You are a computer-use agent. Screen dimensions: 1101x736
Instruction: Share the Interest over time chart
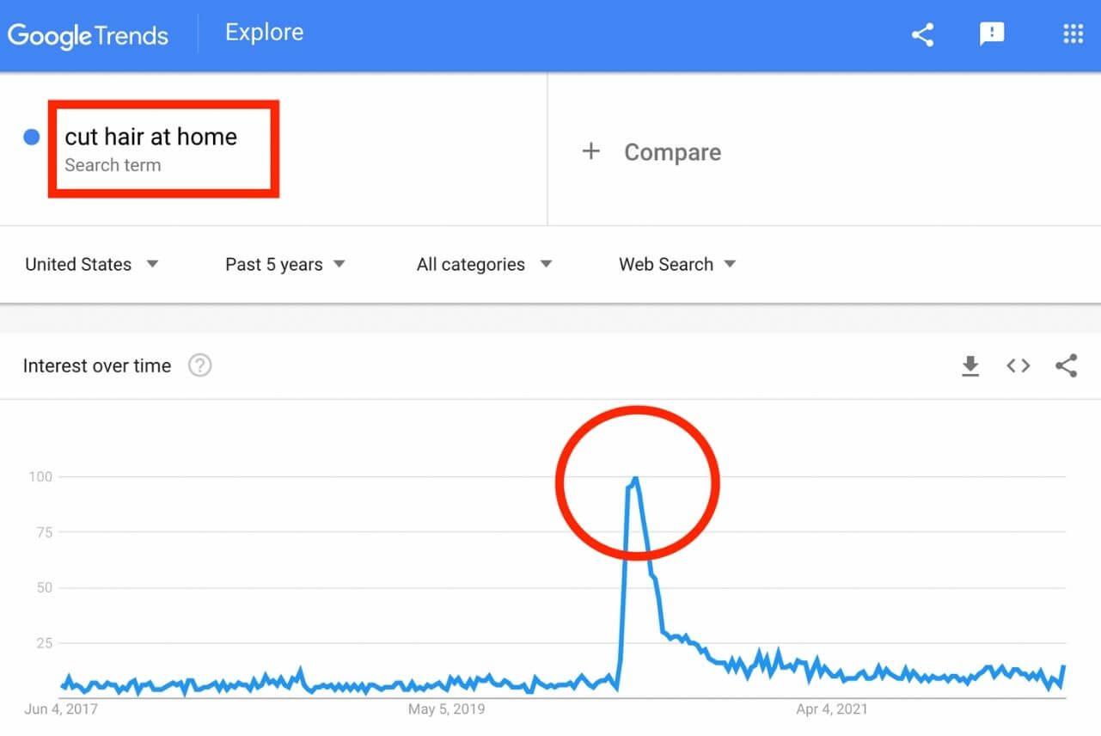(x=1066, y=366)
